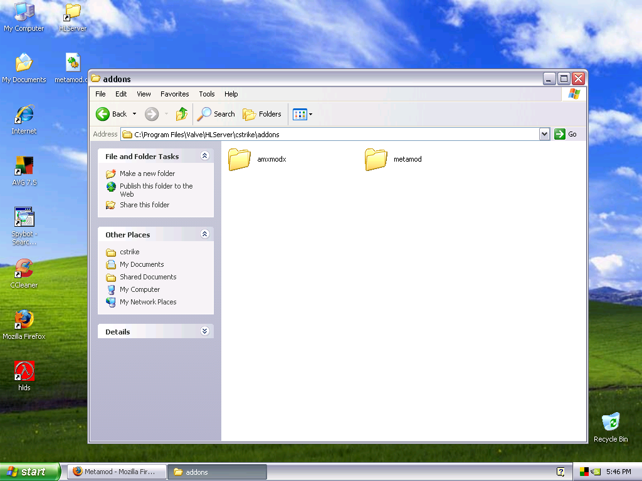Select the Spybot Search desktop icon

point(24,225)
